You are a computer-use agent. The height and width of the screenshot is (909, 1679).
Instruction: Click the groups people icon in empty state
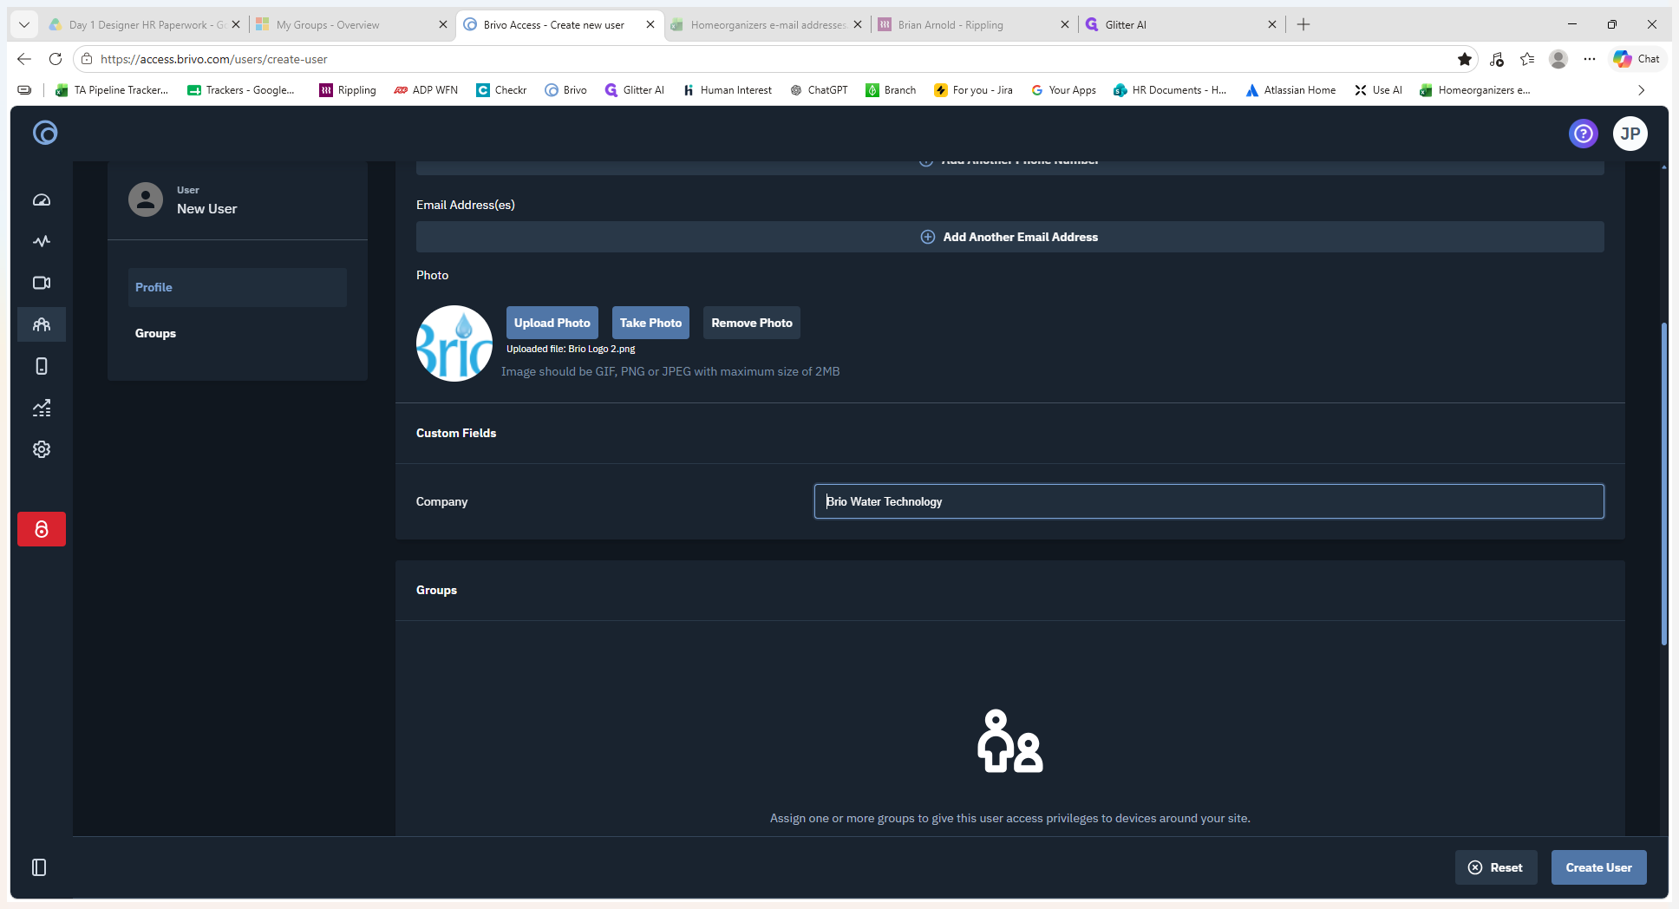1010,742
